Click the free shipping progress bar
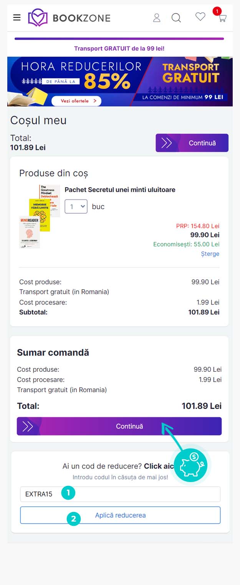 119,39
